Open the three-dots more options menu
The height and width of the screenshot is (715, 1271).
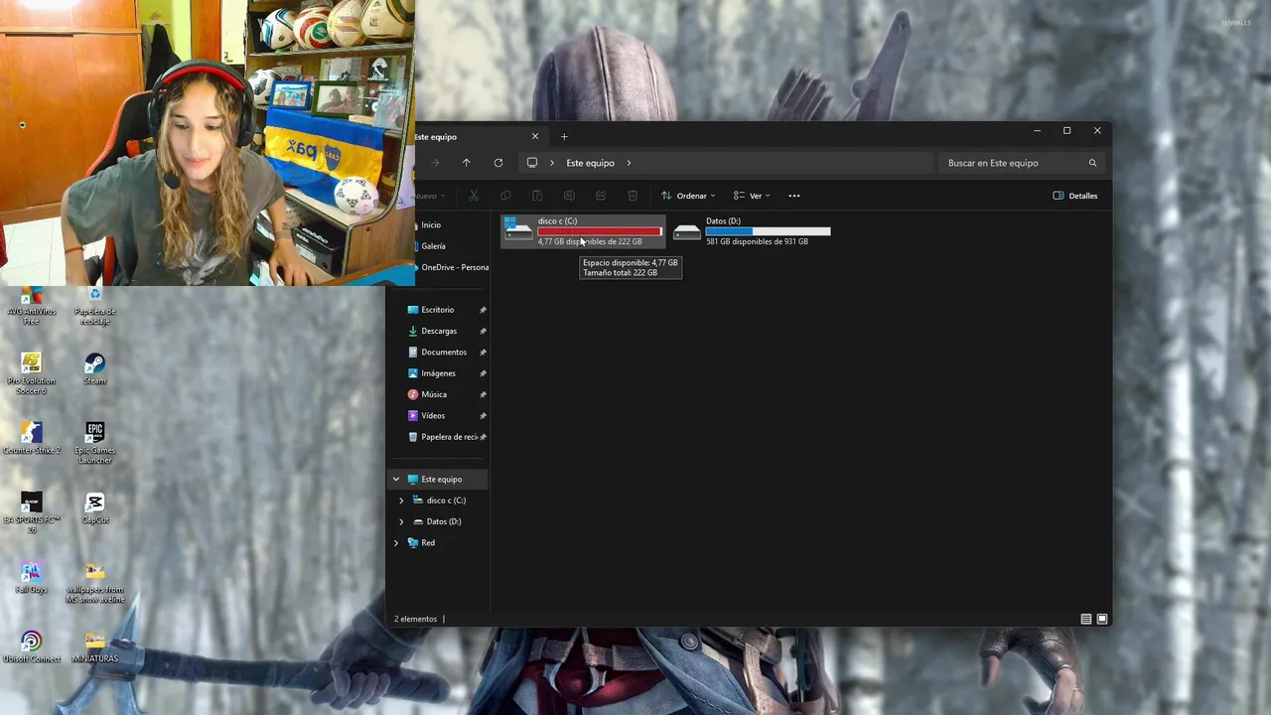coord(794,196)
